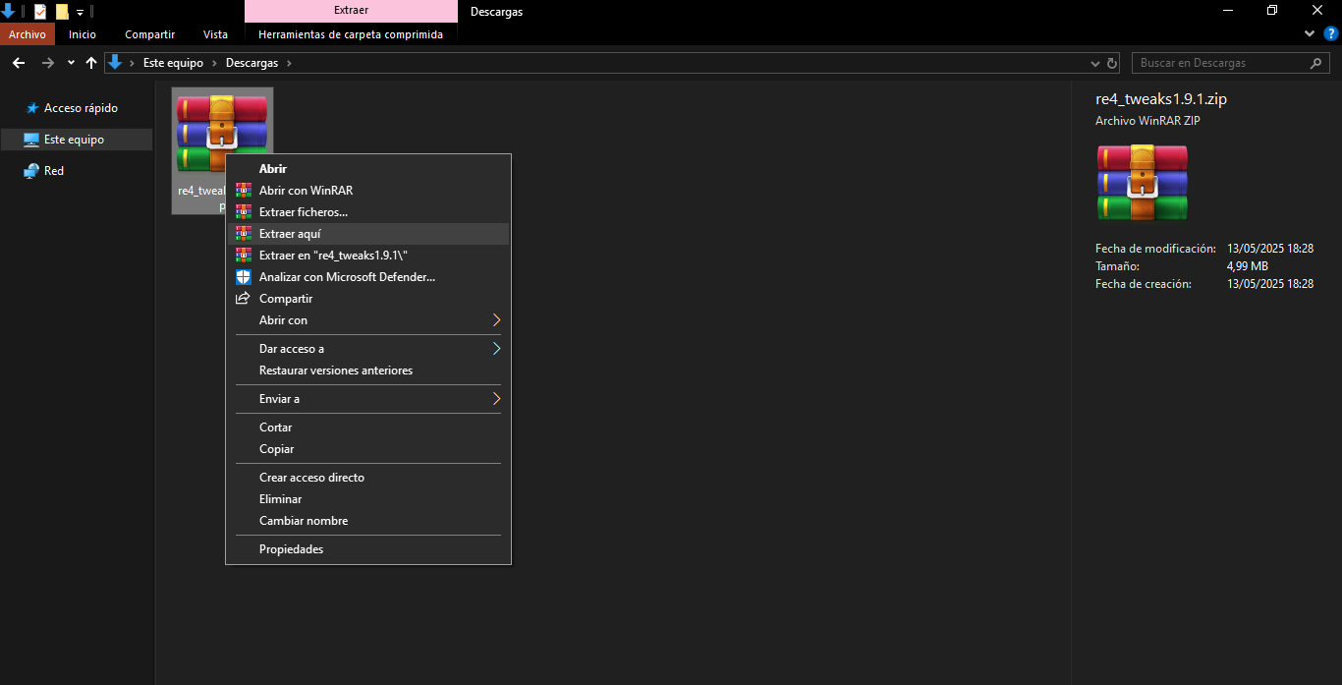Collapse the ribbon chevron

pos(1310,33)
